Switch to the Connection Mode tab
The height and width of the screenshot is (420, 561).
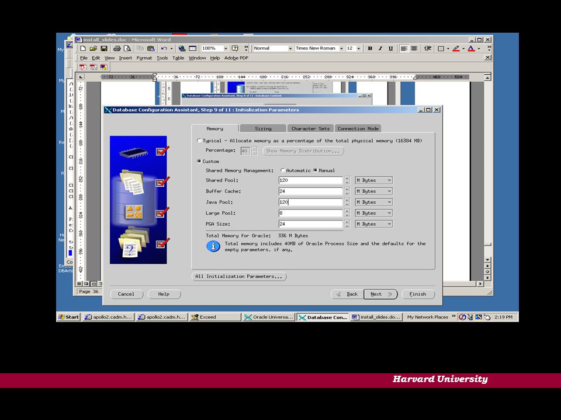click(358, 128)
